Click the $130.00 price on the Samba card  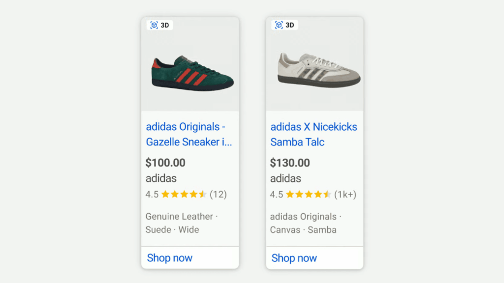(x=290, y=162)
